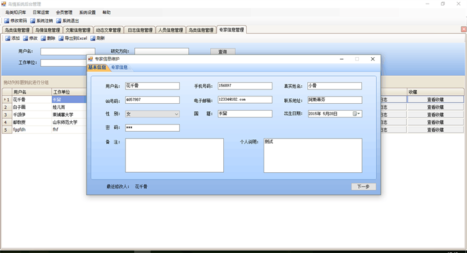Click the 个人说明 text area
This screenshot has width=467, height=253.
click(x=312, y=155)
